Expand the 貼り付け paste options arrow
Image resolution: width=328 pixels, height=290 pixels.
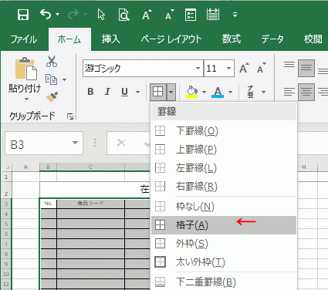click(x=26, y=99)
